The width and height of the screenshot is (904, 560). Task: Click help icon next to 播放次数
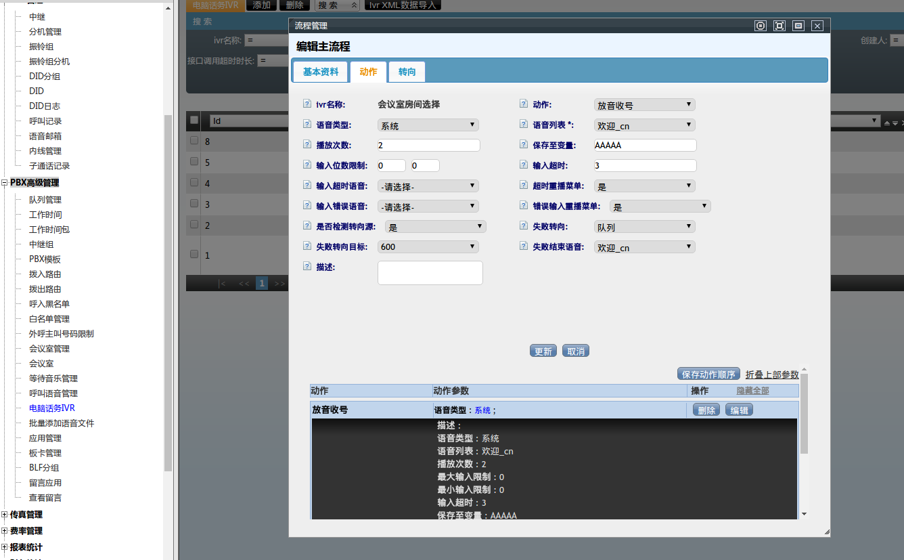pyautogui.click(x=307, y=145)
